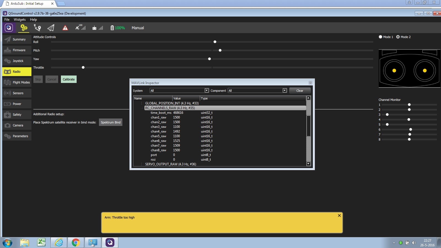Image resolution: width=441 pixels, height=248 pixels.
Task: Click the Type column header
Action: point(253,98)
